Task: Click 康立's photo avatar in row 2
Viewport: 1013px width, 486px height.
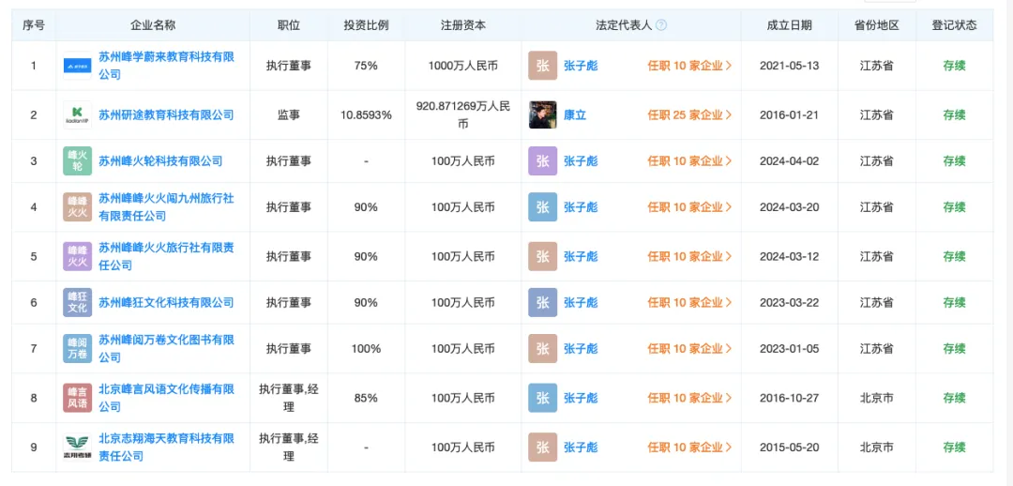Action: coord(542,114)
